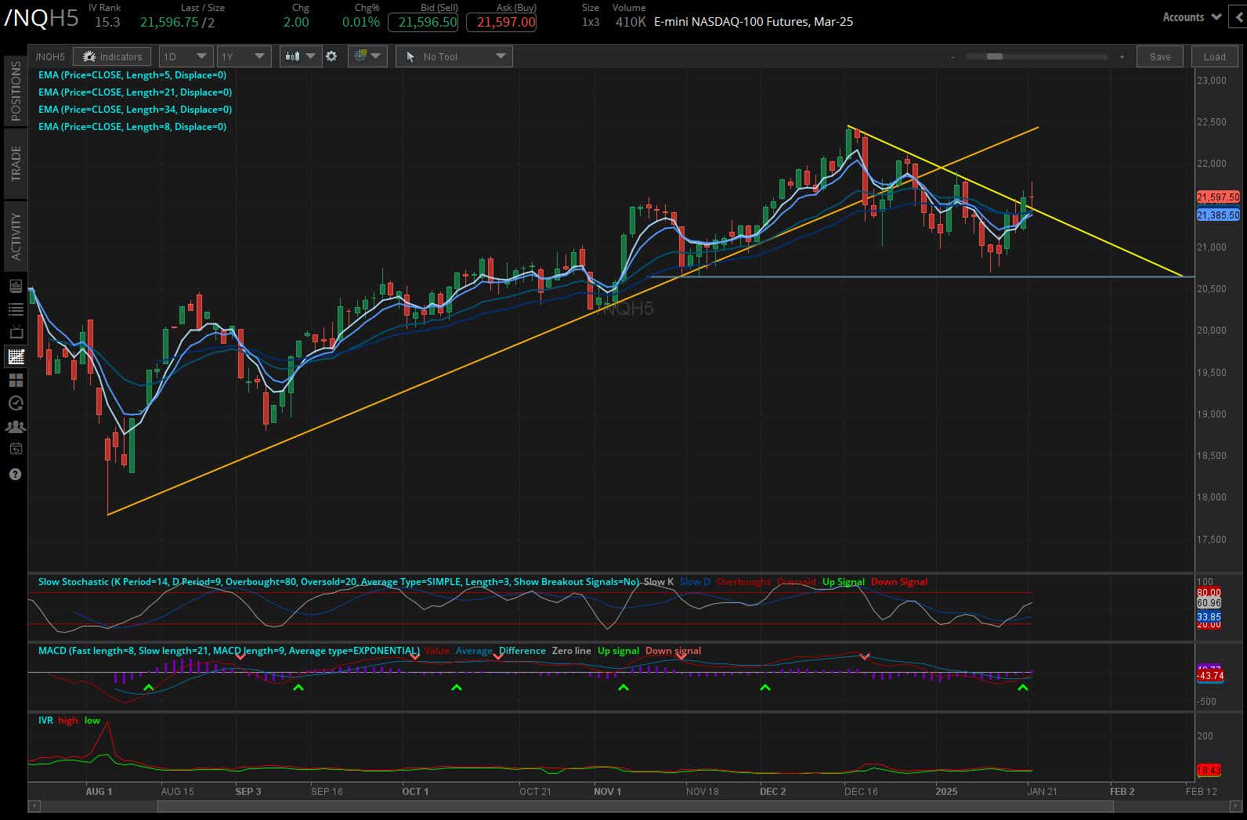The height and width of the screenshot is (820, 1247).
Task: Open the 1D aggregation dropdown
Action: (x=186, y=56)
